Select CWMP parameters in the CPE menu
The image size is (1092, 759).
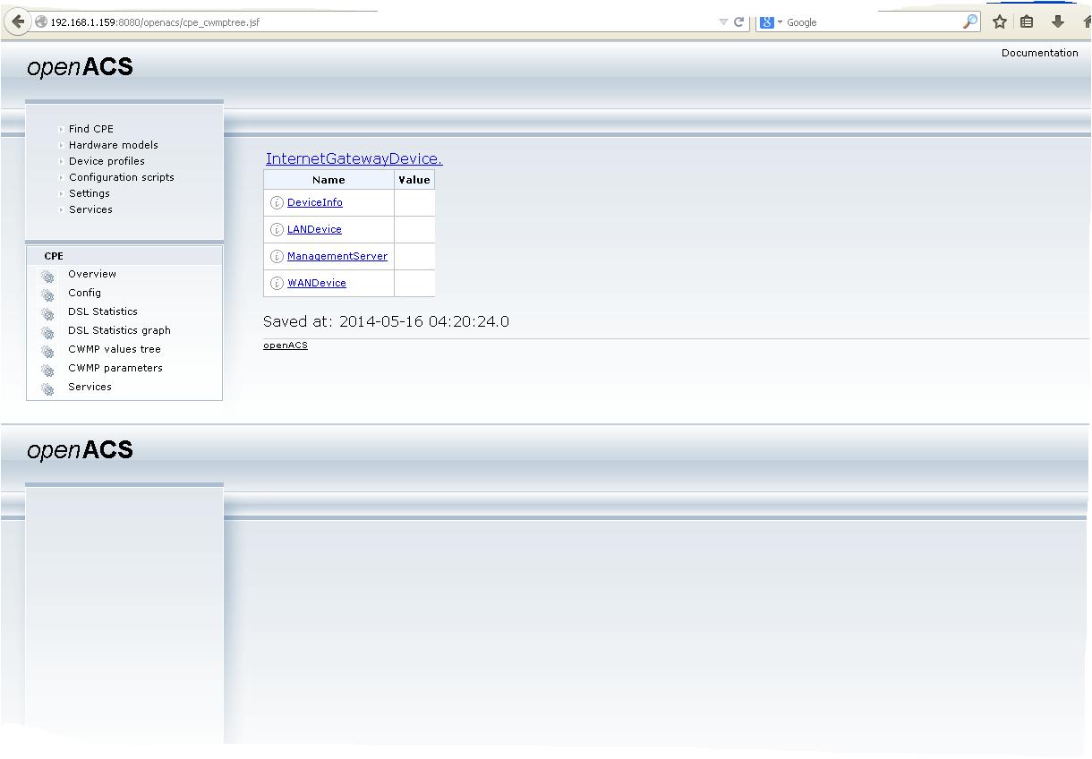(x=115, y=368)
